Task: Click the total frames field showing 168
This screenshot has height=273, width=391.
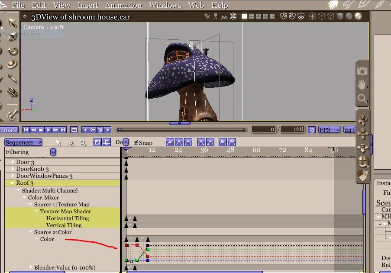Action: click(293, 129)
